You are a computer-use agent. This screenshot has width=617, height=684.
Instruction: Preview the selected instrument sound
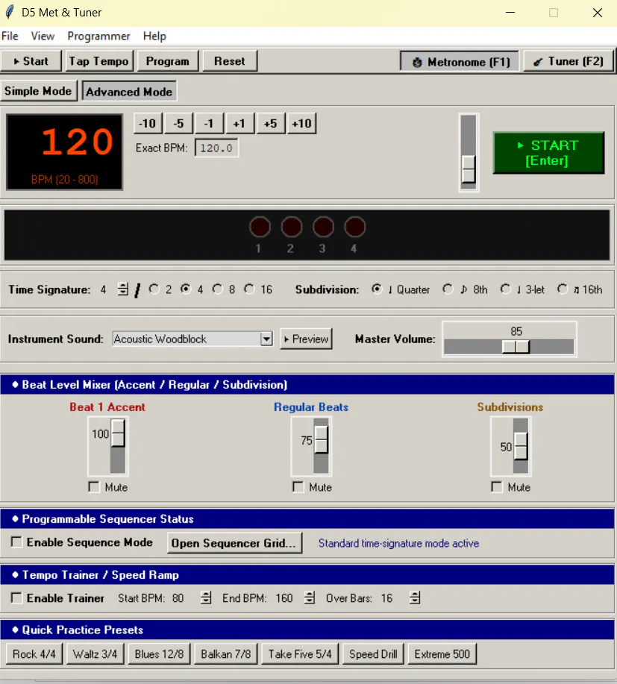(x=307, y=339)
